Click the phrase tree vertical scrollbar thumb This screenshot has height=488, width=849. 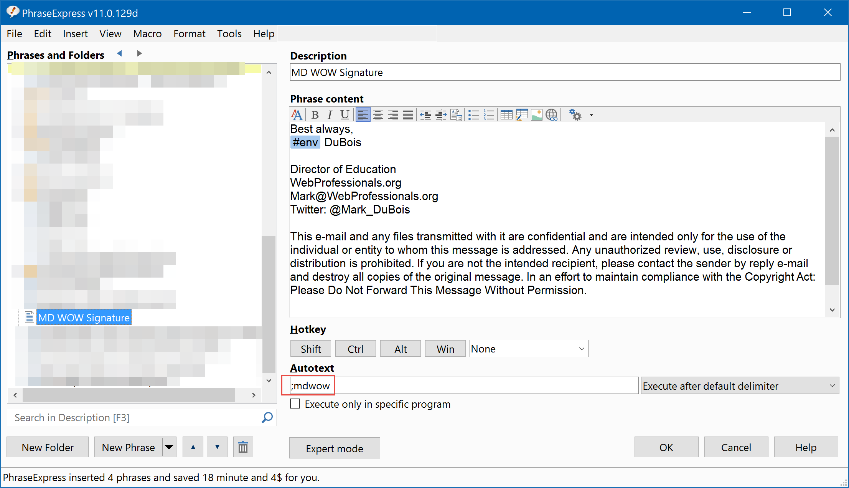coord(269,304)
